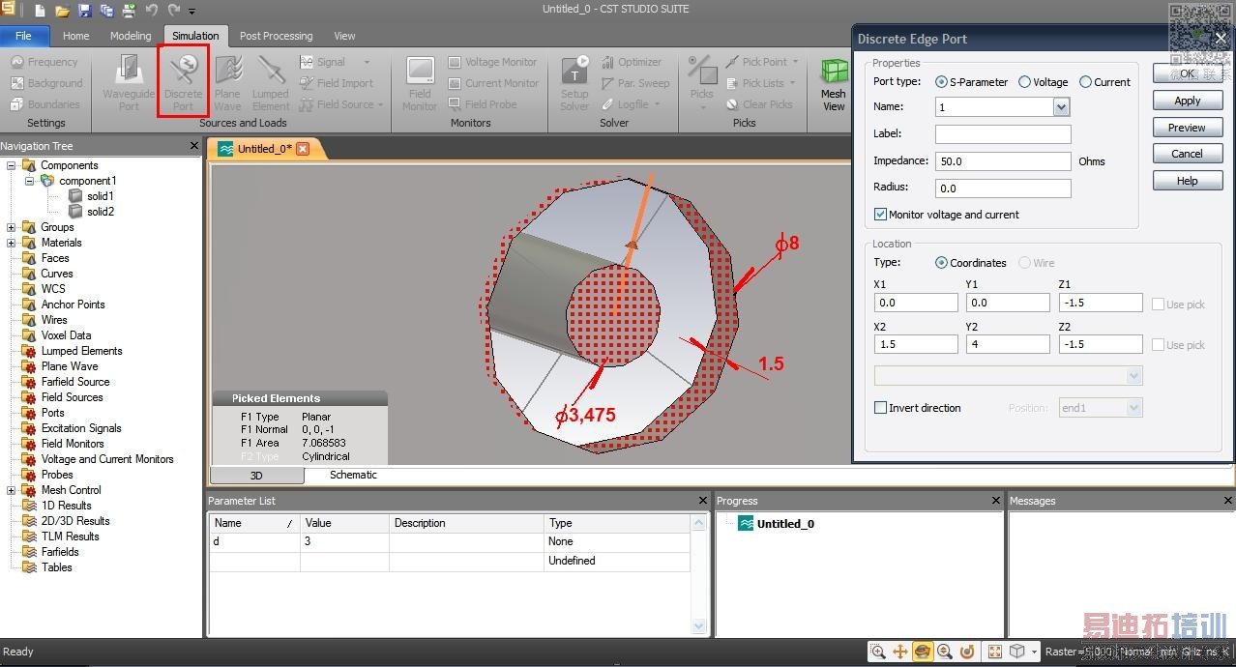The image size is (1236, 667).
Task: Switch to the Modeling ribbon tab
Action: (131, 36)
